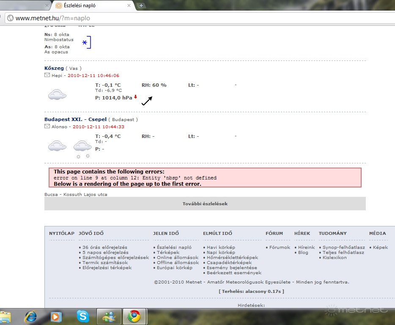Open the Fórumok footer link
Viewport: 395px width, 325px height.
point(280,247)
